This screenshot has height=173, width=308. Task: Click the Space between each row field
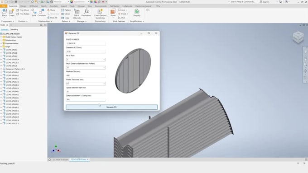86,92
